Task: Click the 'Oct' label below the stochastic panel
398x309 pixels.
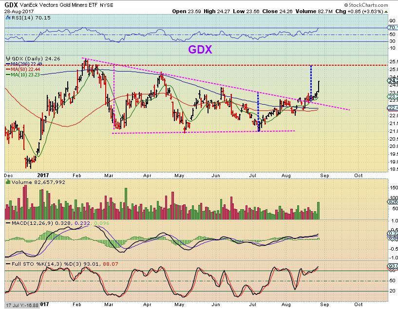Action: pyautogui.click(x=358, y=304)
